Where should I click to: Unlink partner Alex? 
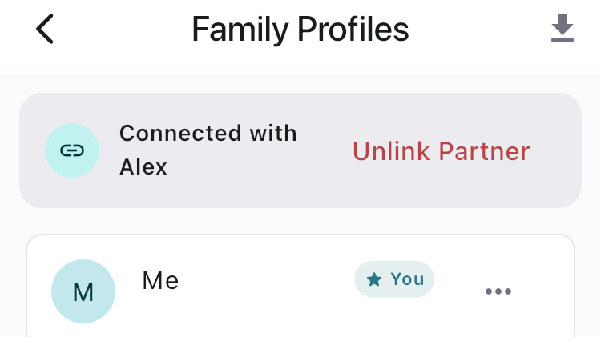(442, 151)
